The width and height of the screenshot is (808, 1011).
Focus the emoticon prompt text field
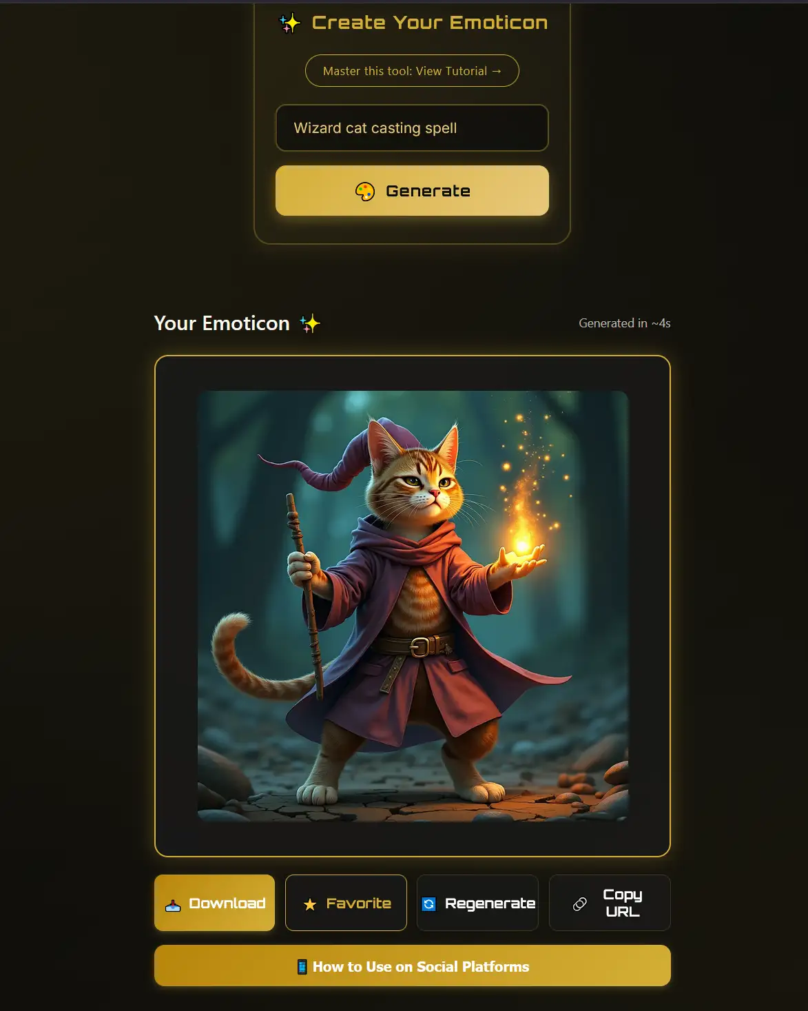tap(412, 128)
